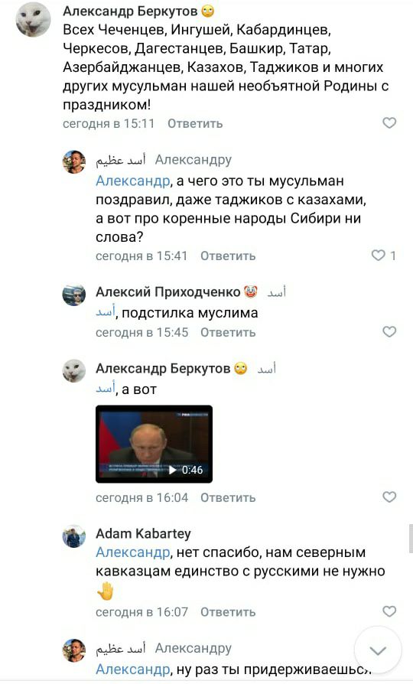Image resolution: width=413 pixels, height=684 pixels.
Task: Open cat avatar of top Александр Беркутов comment
Action: pos(33,20)
